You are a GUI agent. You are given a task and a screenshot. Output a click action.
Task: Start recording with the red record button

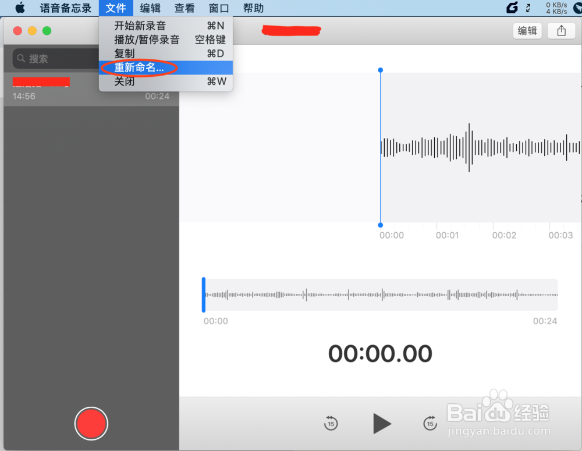91,423
